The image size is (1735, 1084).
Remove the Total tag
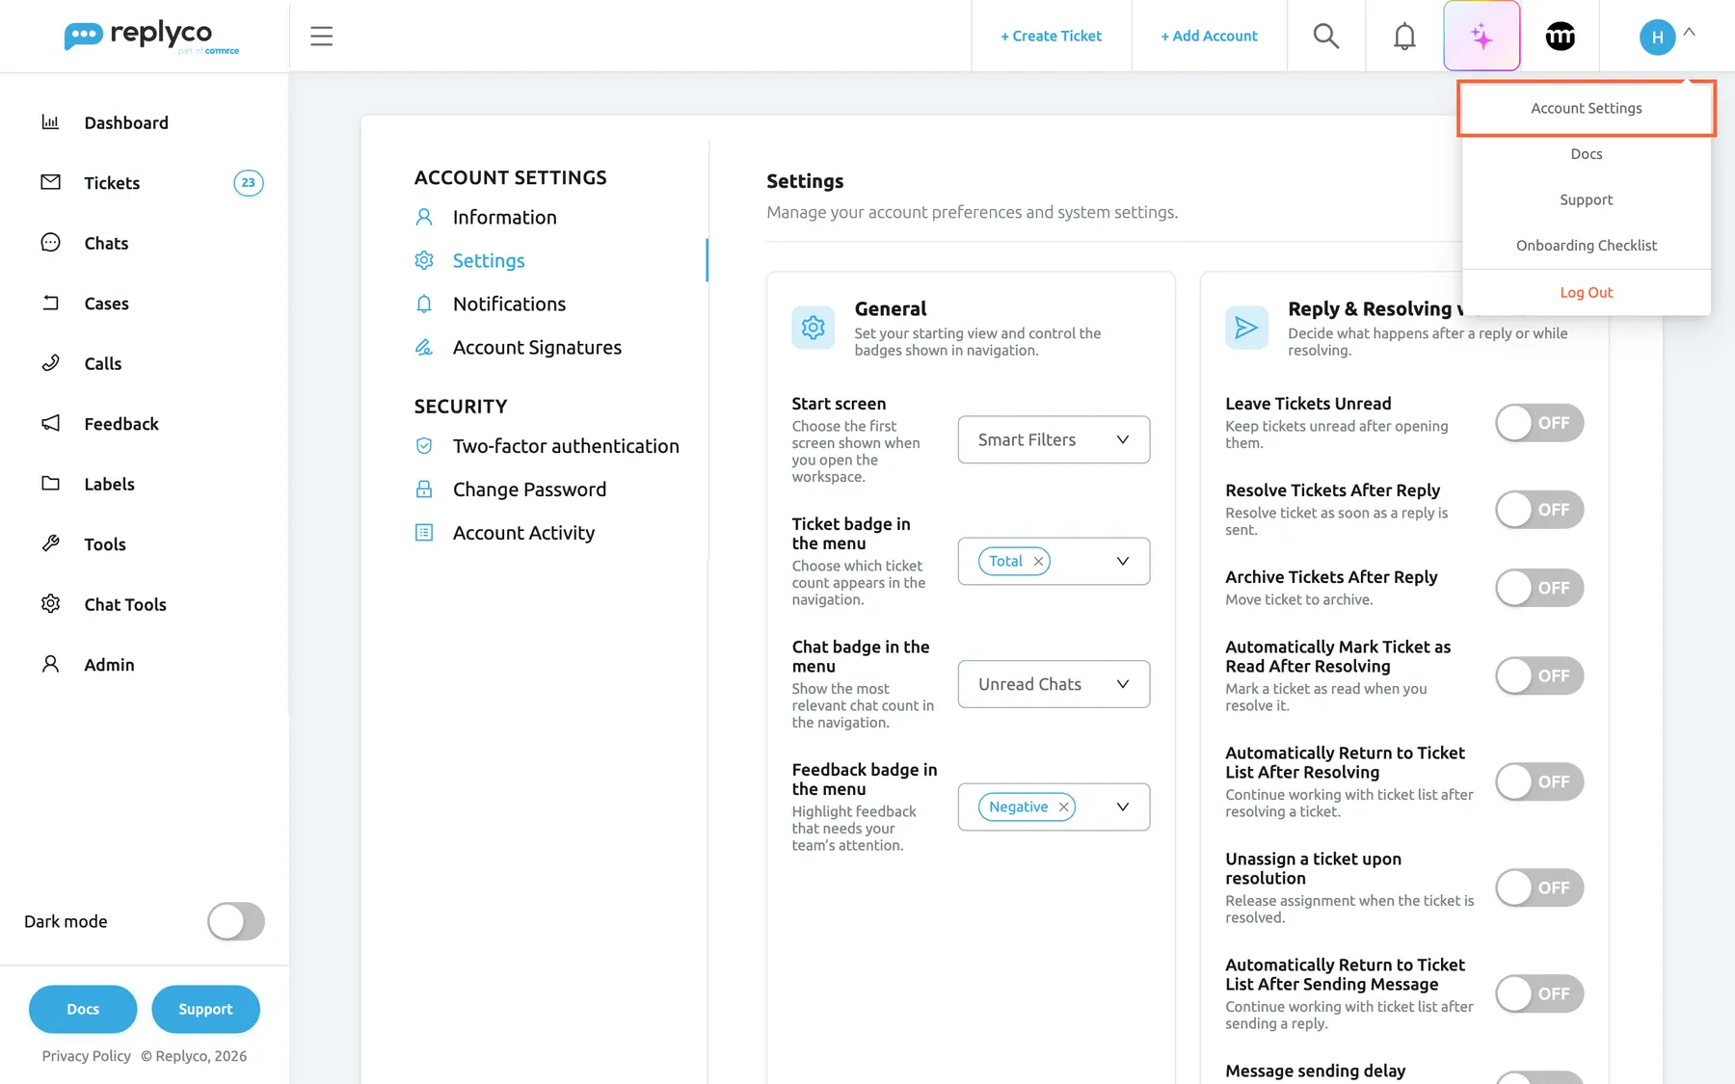pos(1038,562)
